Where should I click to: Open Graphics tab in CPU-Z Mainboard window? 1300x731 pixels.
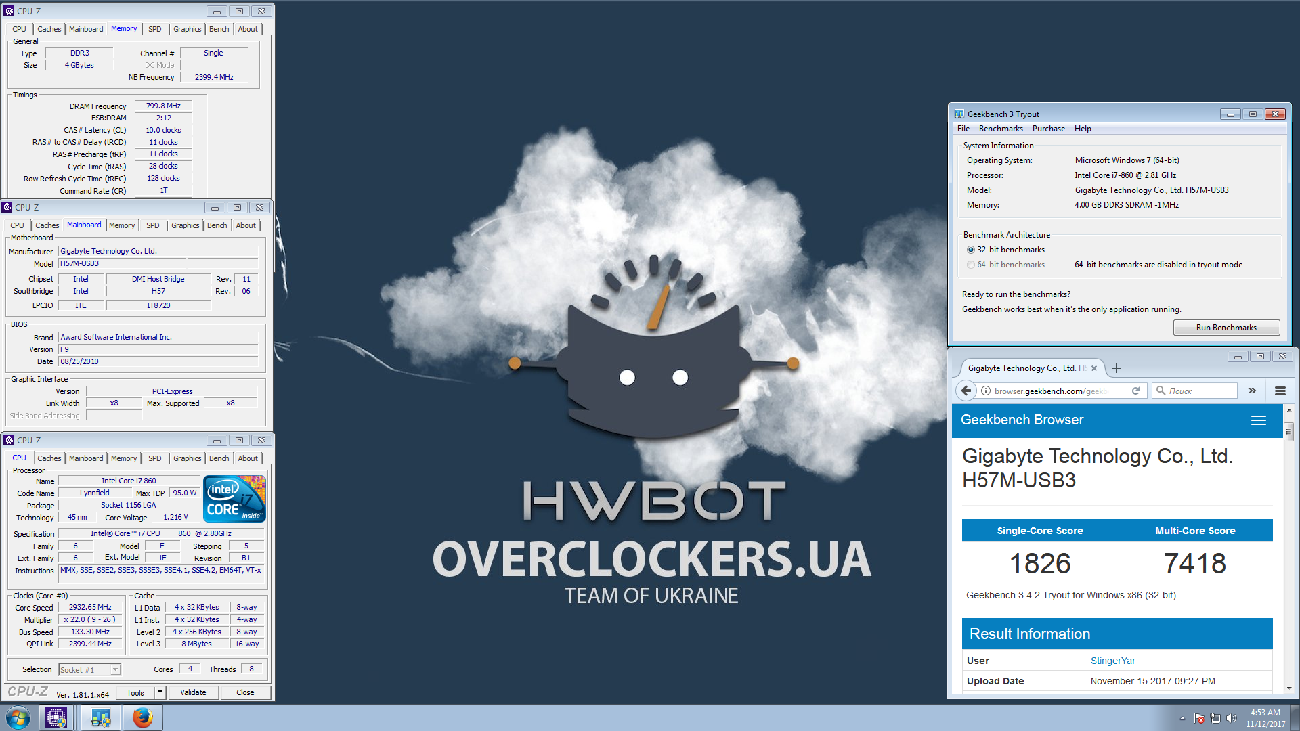tap(185, 225)
